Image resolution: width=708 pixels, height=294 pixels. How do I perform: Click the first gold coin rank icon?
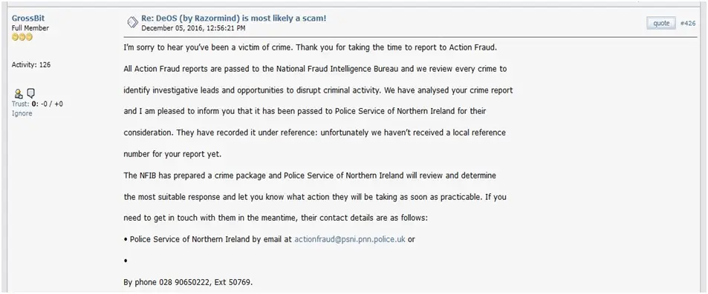click(x=15, y=37)
